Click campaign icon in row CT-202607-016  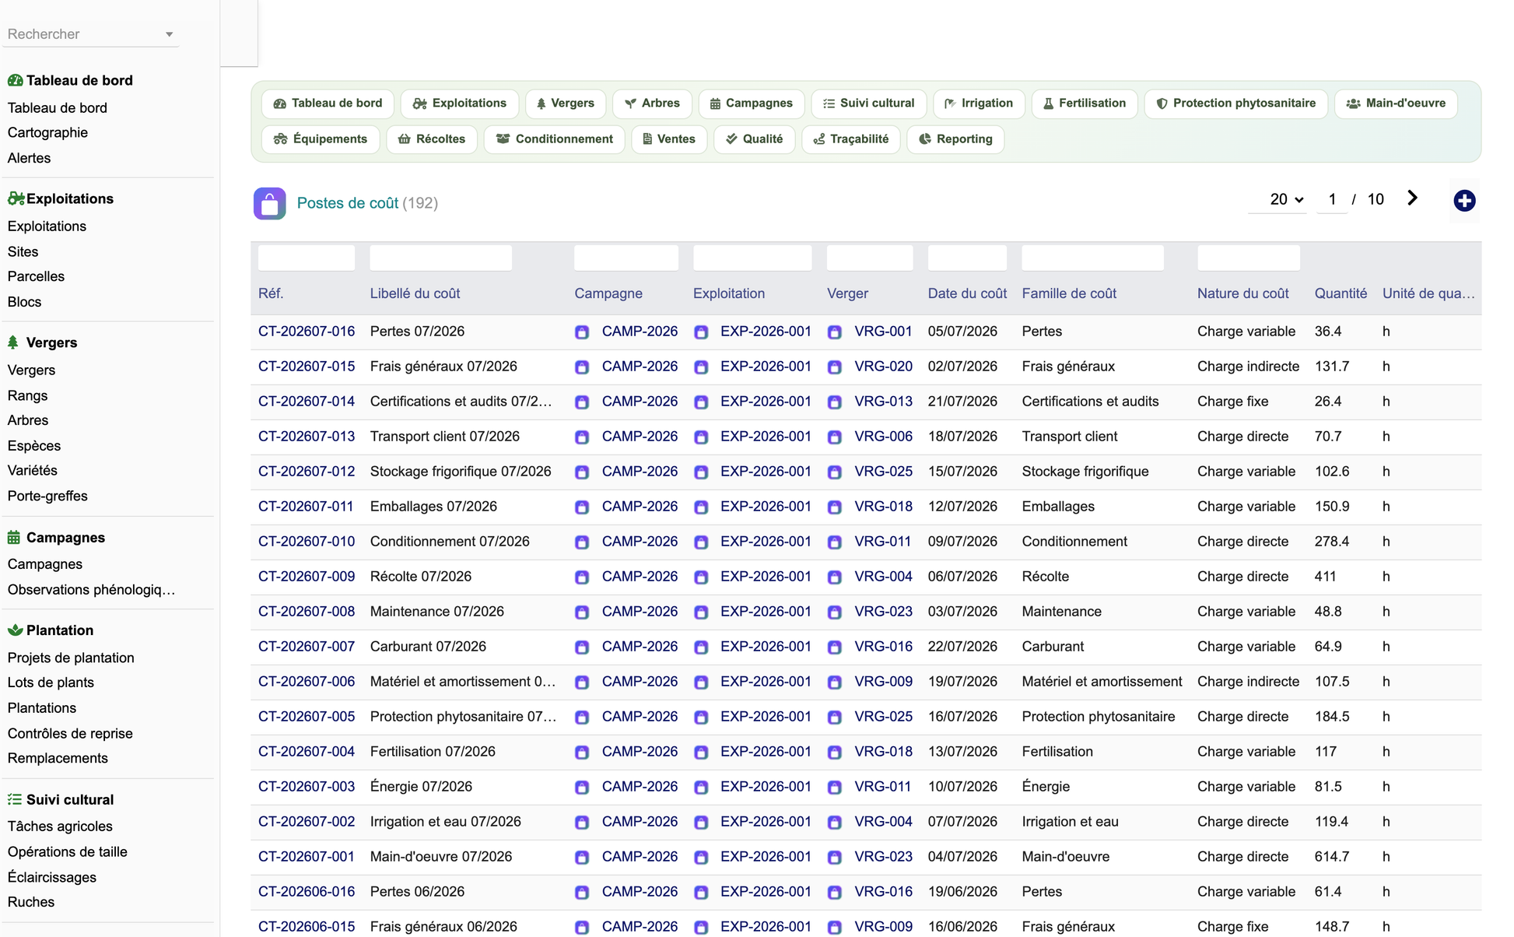coord(582,332)
